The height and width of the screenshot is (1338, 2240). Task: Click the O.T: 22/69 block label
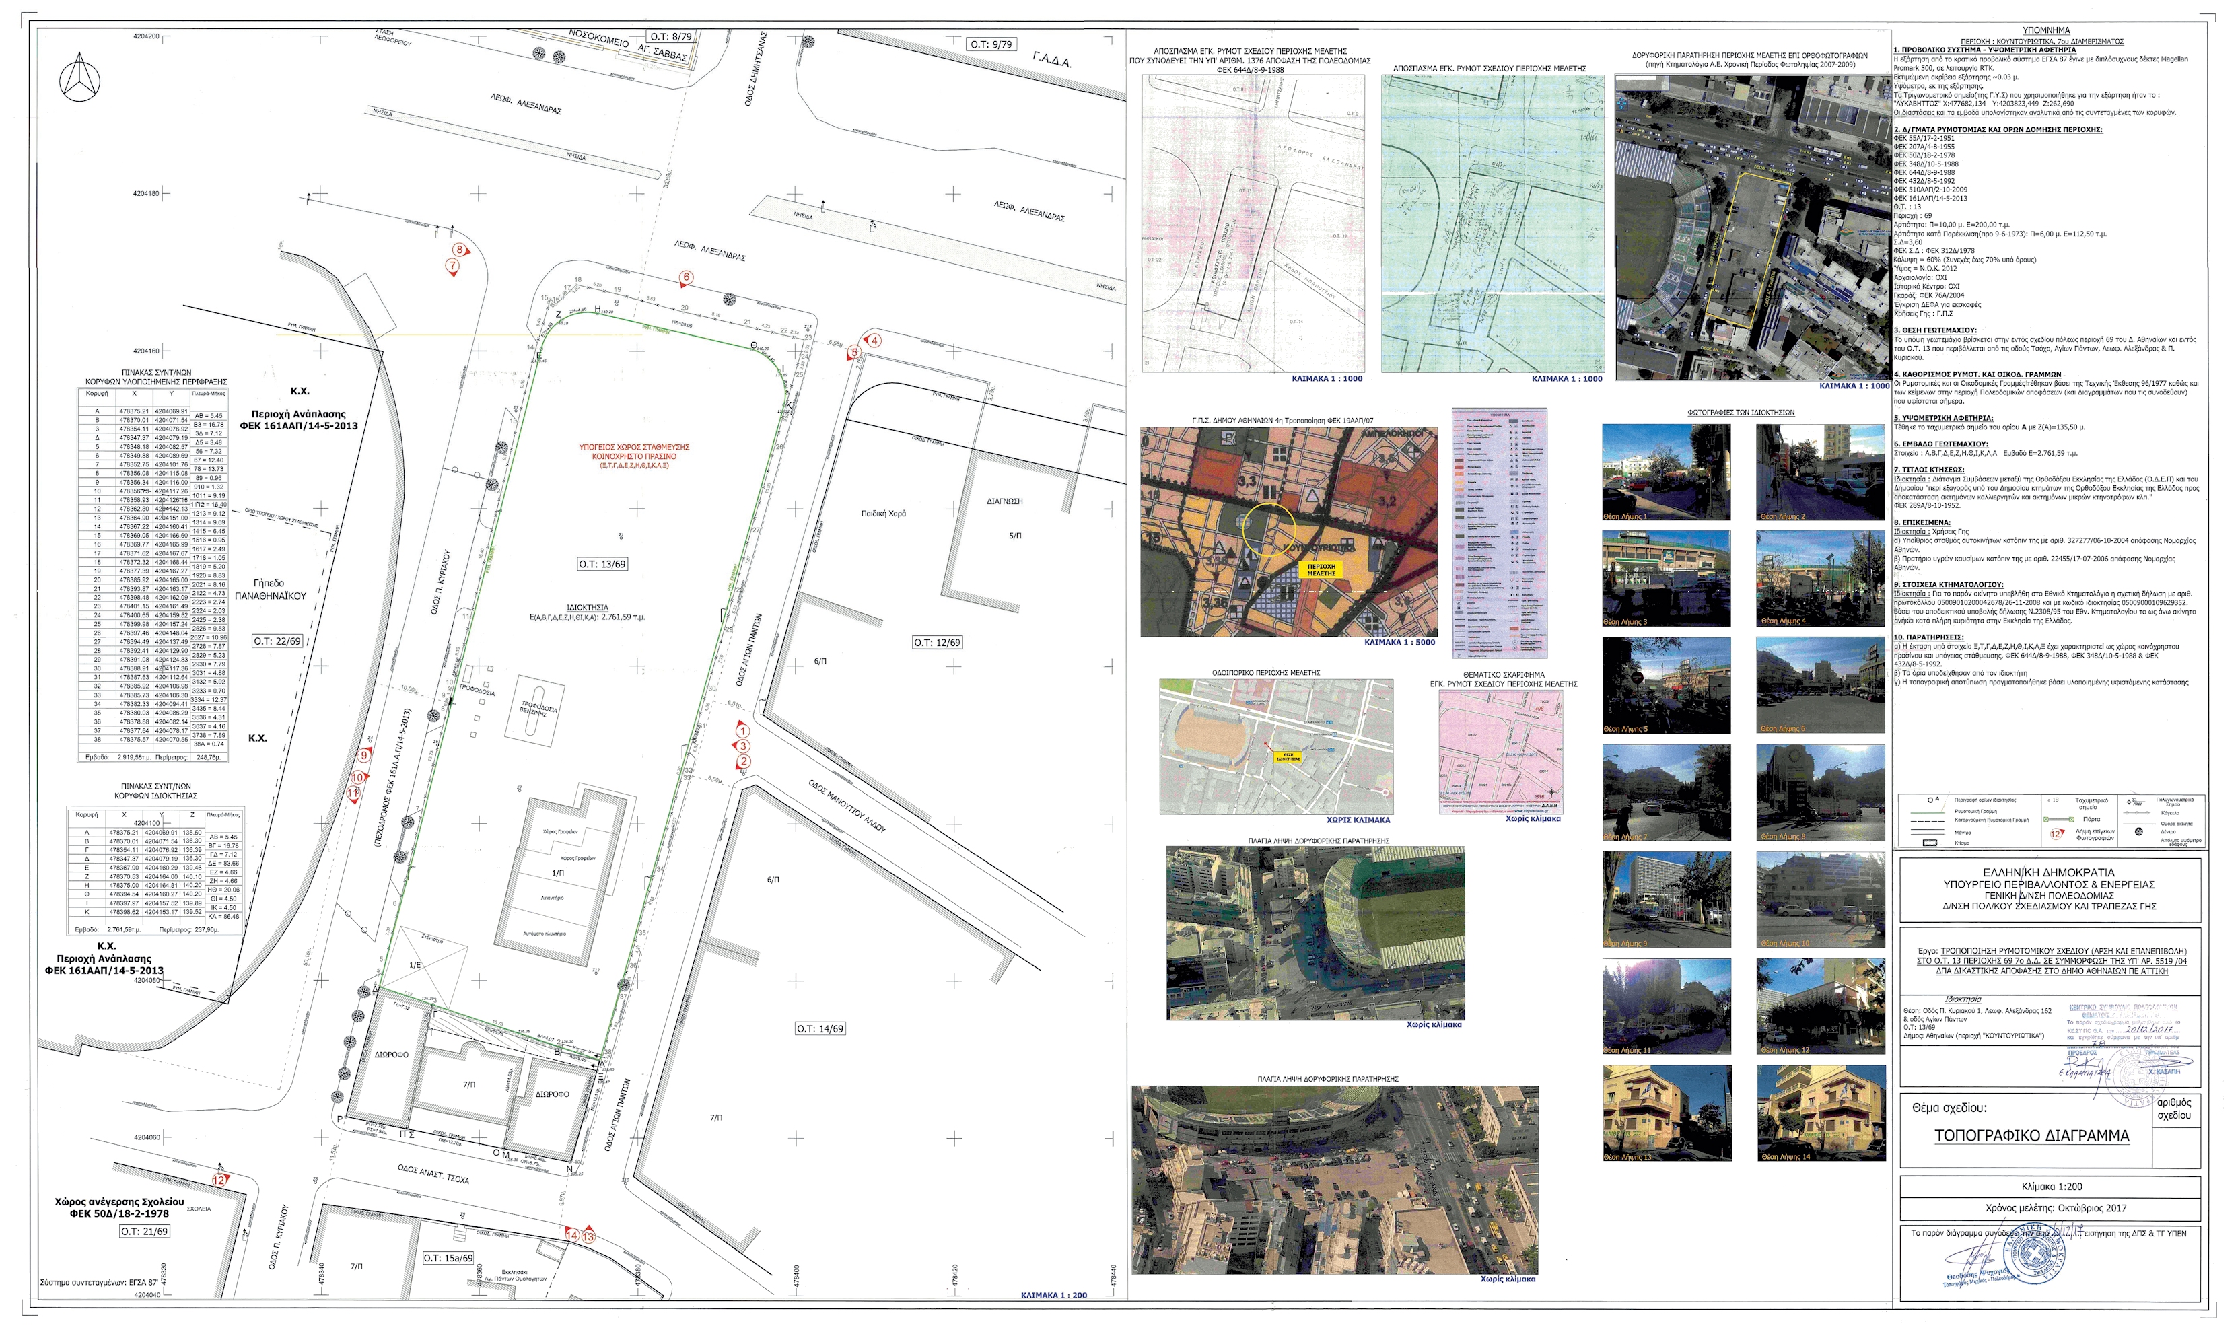coord(277,641)
